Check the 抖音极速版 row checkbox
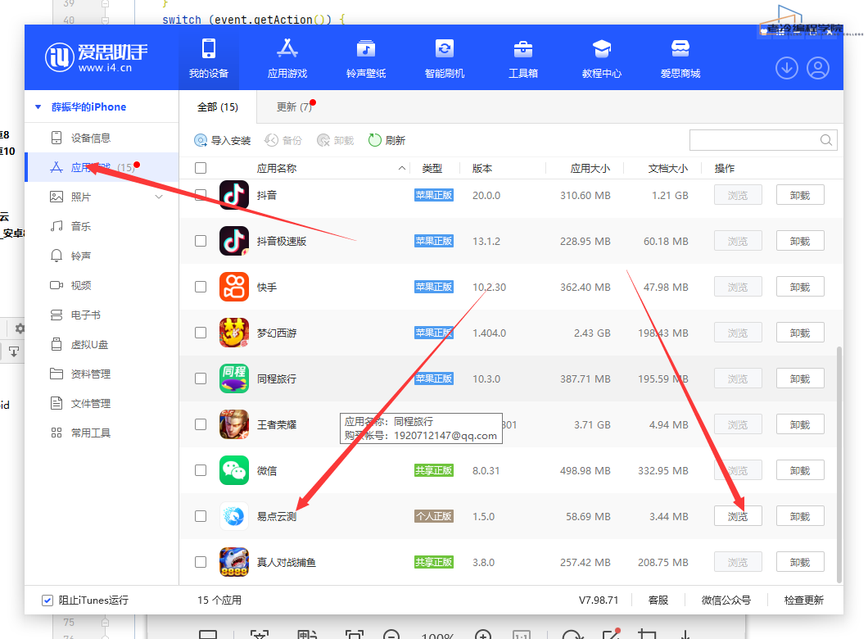868x639 pixels. pyautogui.click(x=201, y=241)
